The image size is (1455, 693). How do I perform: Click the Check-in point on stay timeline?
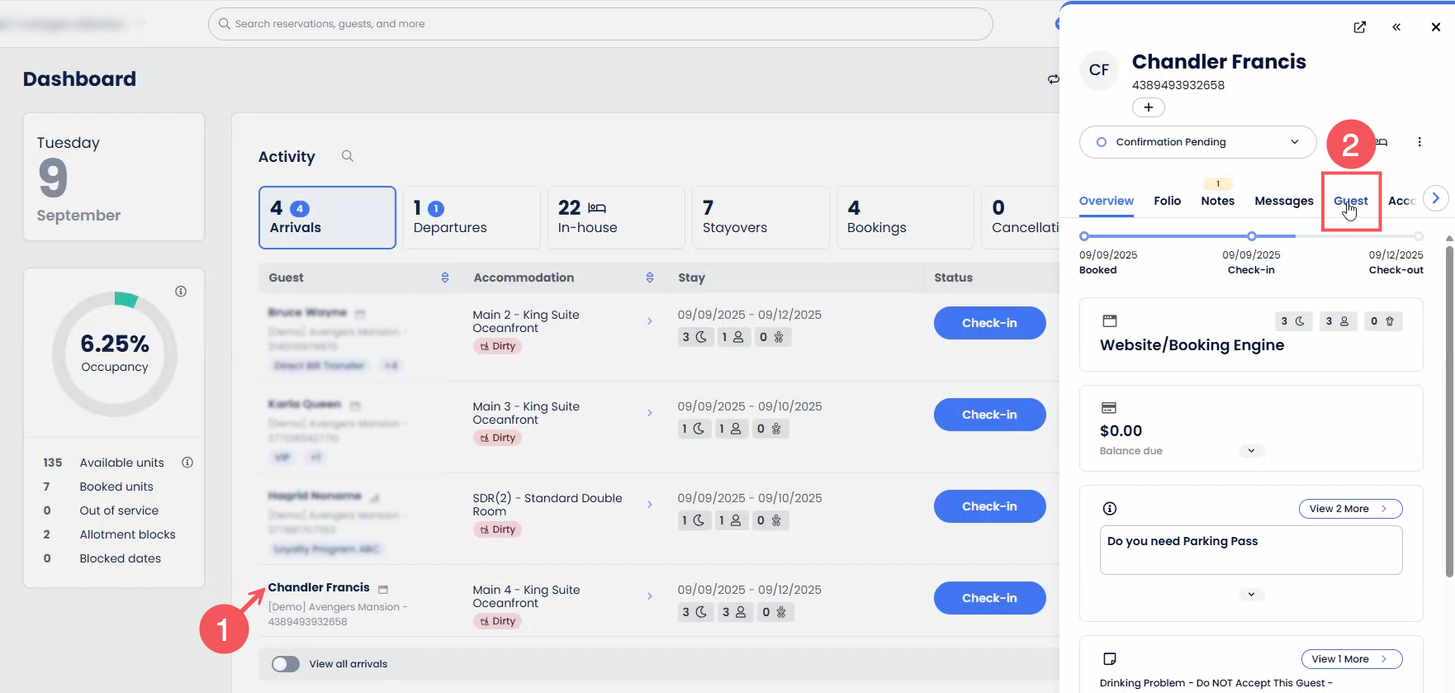click(1252, 236)
